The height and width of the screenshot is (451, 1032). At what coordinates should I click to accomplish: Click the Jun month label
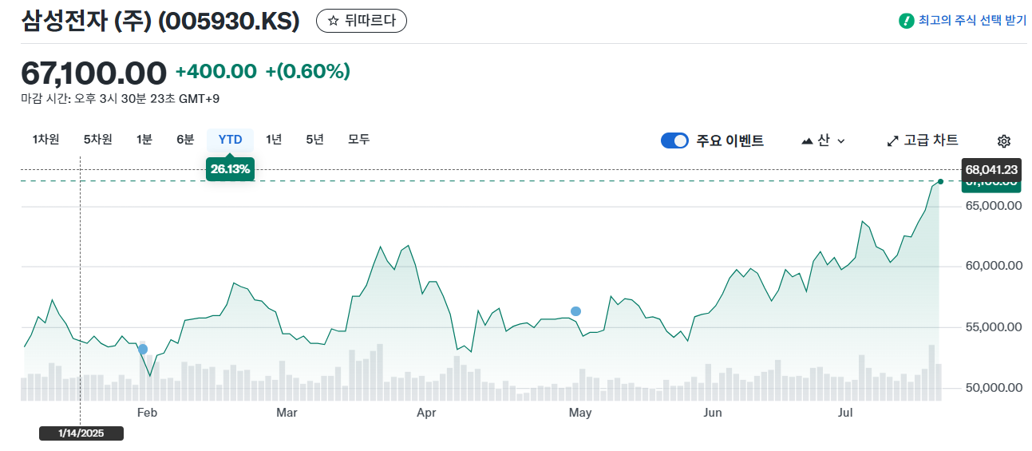pyautogui.click(x=713, y=413)
